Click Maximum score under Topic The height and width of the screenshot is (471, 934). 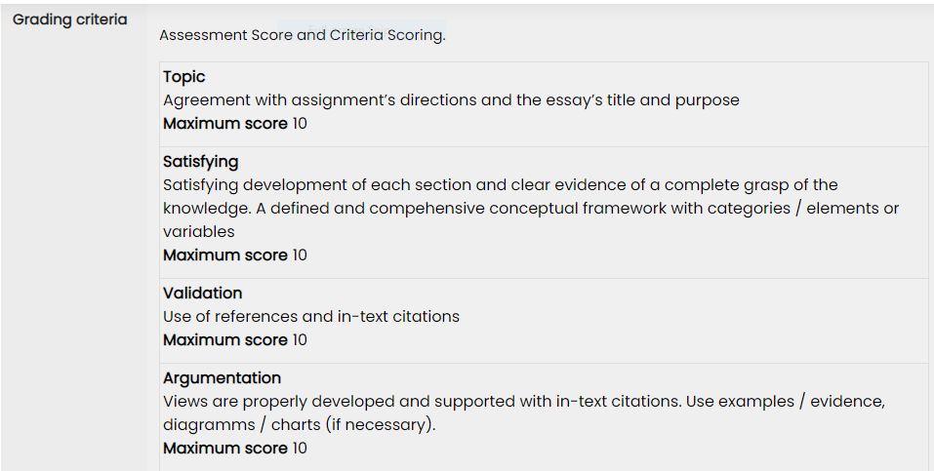click(x=225, y=124)
